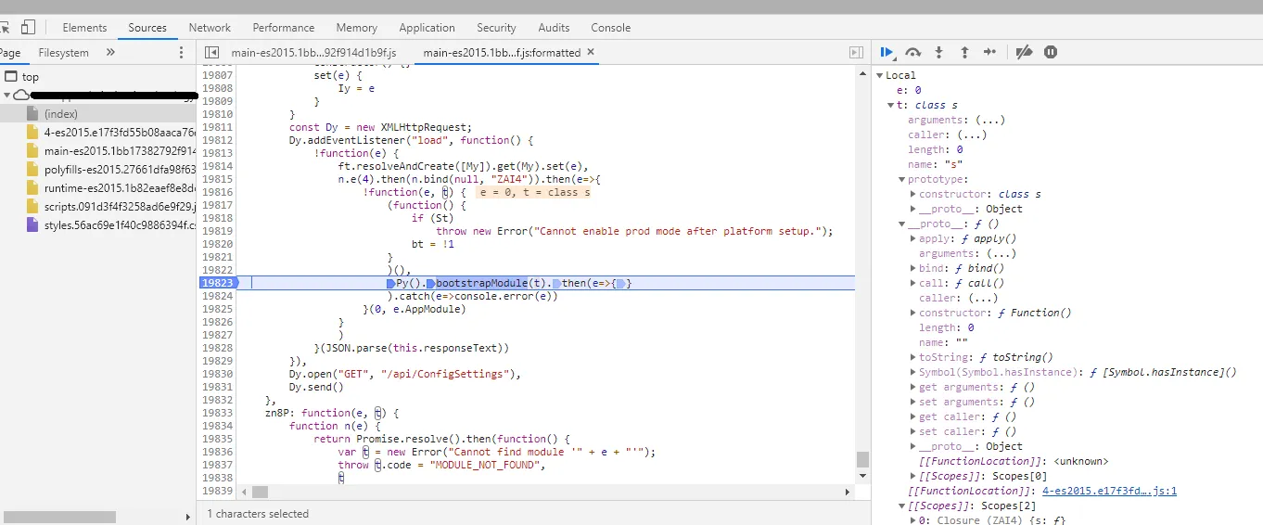The height and width of the screenshot is (525, 1263).
Task: Resume script execution
Action: coord(887,53)
